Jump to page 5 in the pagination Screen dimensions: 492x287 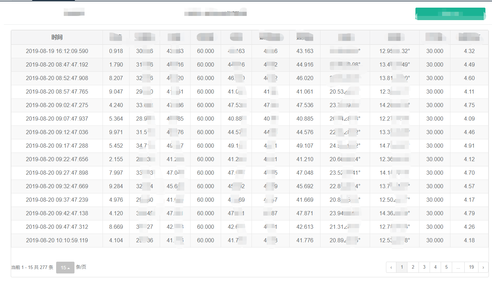446,267
